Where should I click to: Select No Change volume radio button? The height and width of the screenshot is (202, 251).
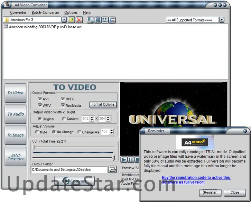(54, 132)
